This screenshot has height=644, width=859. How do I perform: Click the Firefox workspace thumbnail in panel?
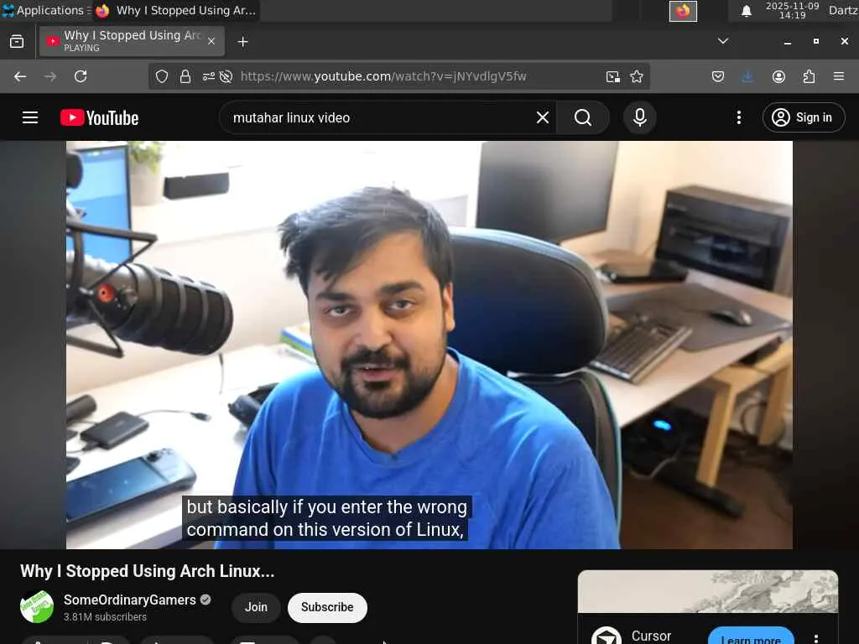(683, 11)
